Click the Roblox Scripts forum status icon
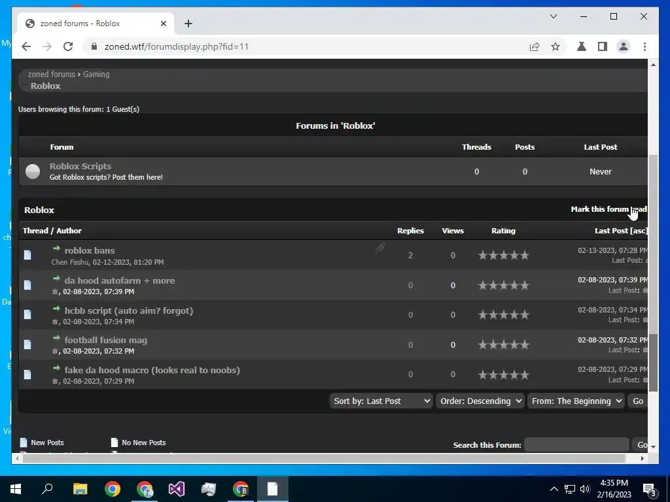 coord(33,172)
